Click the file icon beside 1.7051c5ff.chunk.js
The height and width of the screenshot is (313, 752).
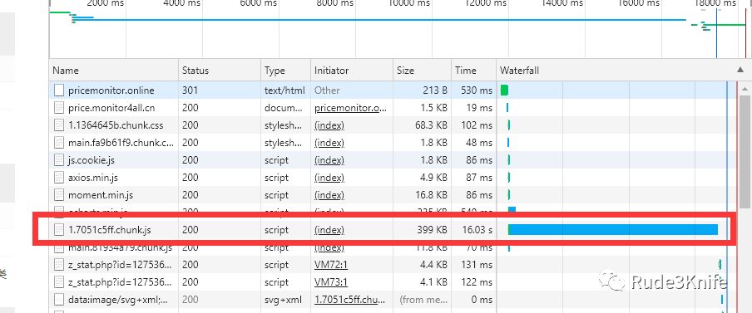[58, 230]
